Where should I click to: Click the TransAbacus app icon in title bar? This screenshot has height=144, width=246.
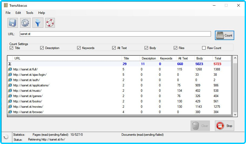coord(6,6)
